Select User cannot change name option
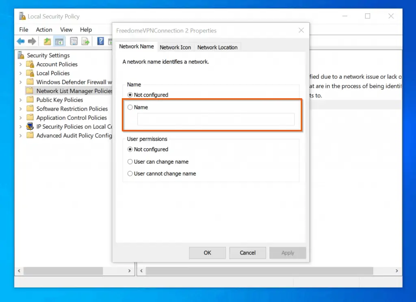 tap(130, 174)
